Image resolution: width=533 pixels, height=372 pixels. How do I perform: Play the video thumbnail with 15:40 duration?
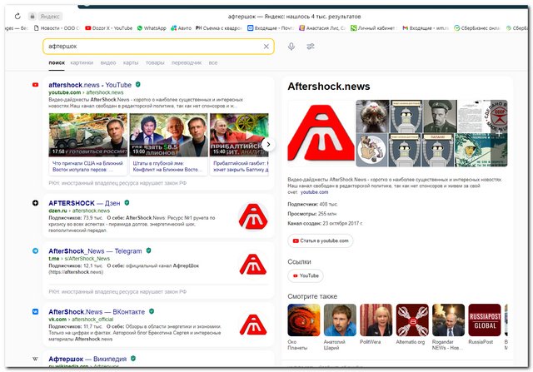pyautogui.click(x=239, y=135)
